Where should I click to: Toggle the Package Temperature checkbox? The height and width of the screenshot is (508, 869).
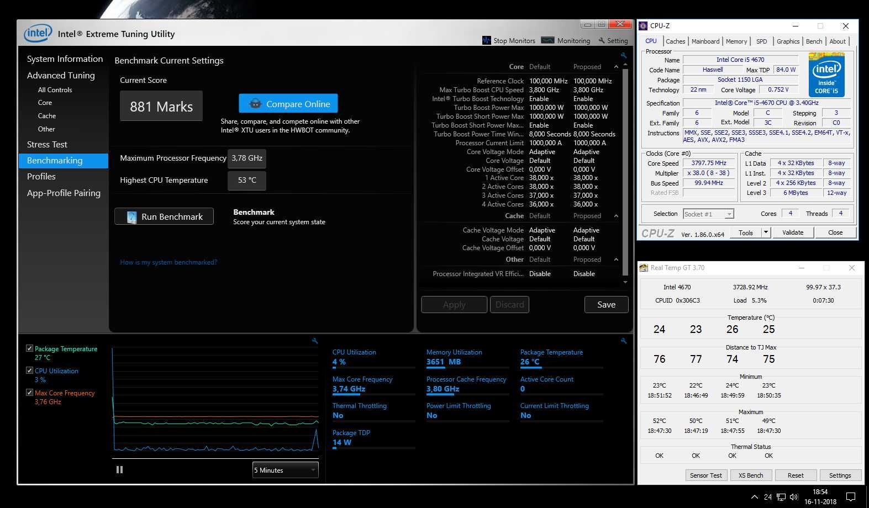click(29, 348)
